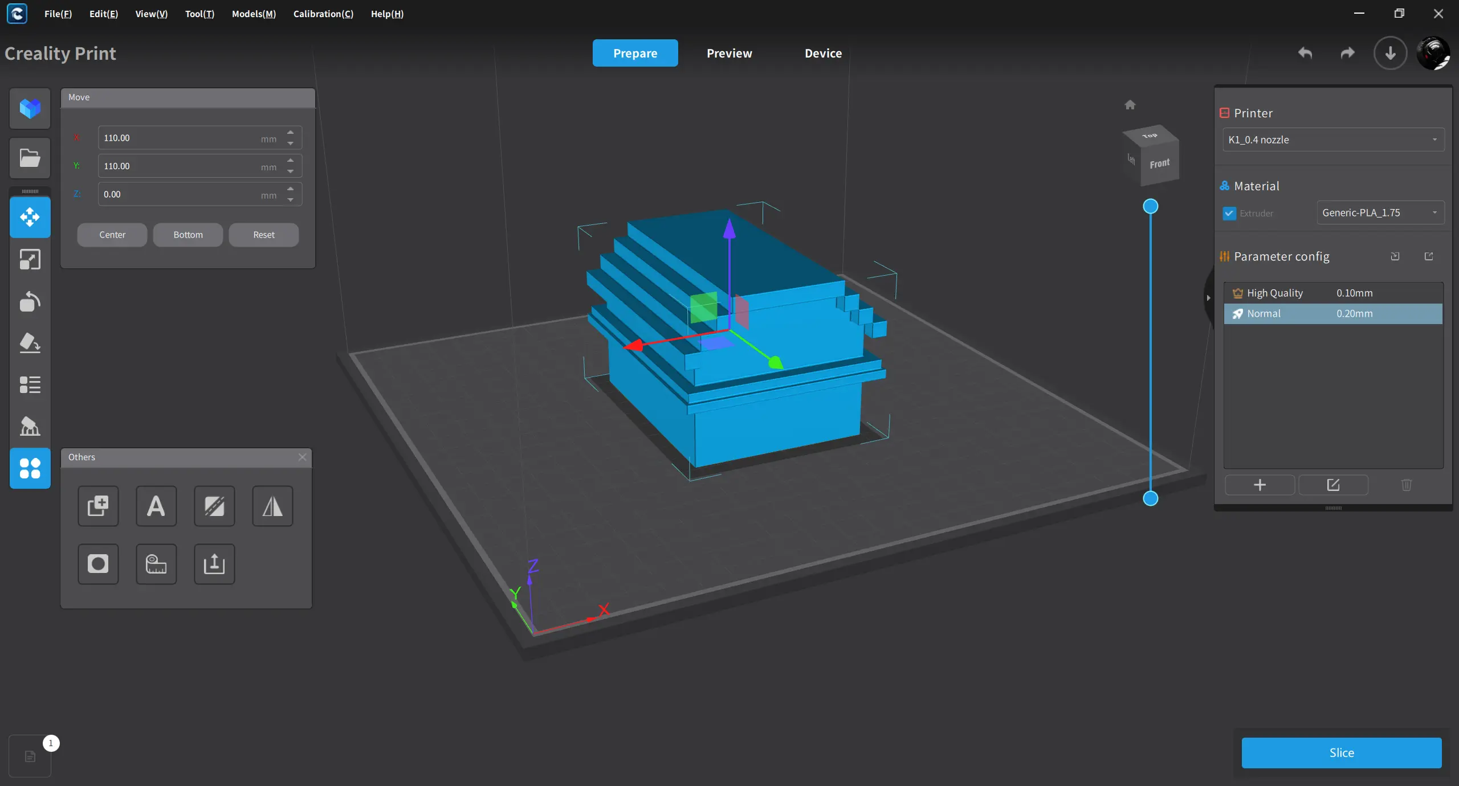Decrease Z value with down arrow
The width and height of the screenshot is (1459, 786).
click(291, 200)
